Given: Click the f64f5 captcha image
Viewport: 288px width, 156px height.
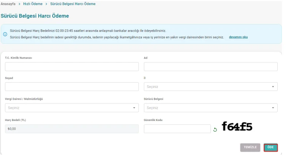Looking at the screenshot, I should click(x=237, y=127).
